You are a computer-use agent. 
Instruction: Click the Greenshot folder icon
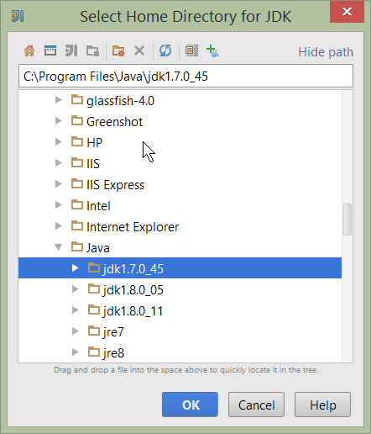click(x=77, y=120)
